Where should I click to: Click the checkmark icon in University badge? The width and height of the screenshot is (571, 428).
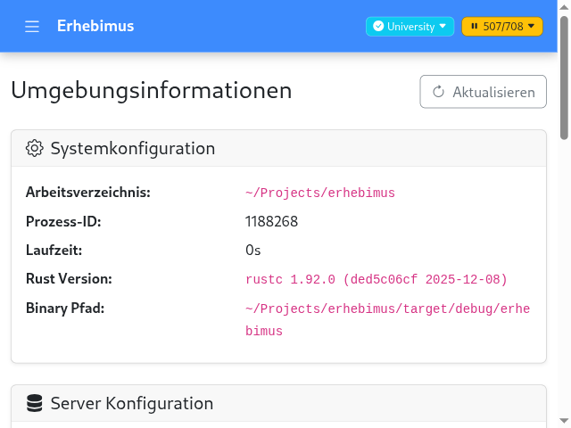377,27
